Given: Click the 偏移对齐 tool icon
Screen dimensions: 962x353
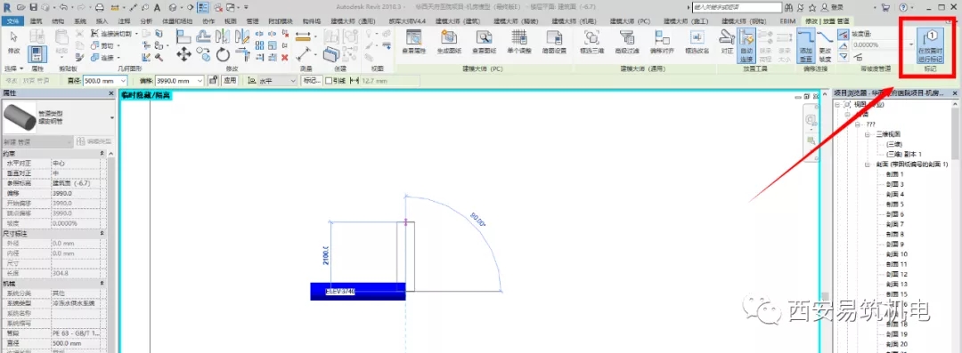Looking at the screenshot, I should tap(661, 42).
